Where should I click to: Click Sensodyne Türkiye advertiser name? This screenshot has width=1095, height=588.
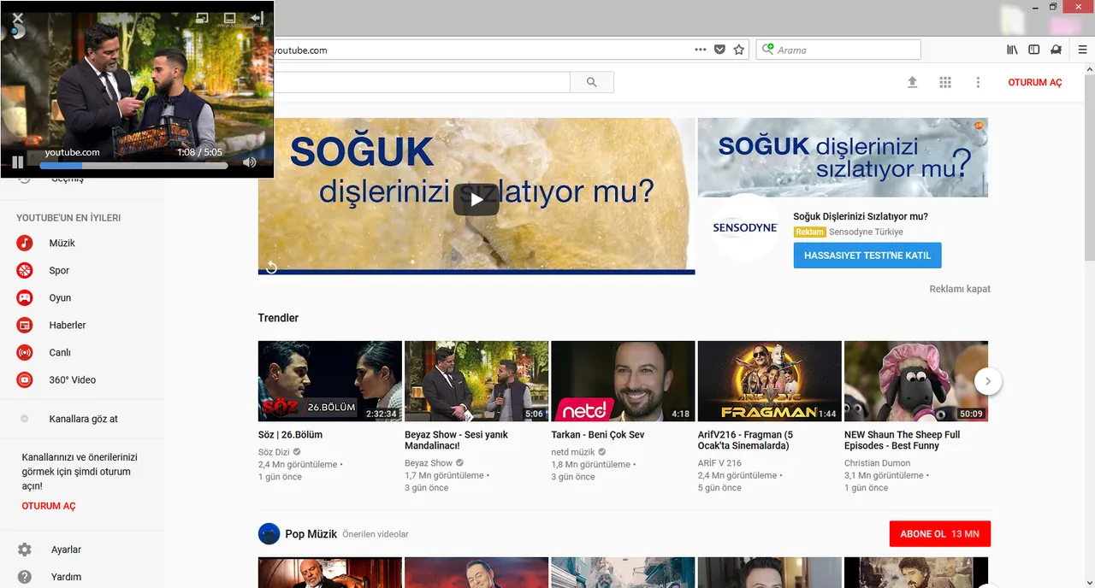point(866,232)
